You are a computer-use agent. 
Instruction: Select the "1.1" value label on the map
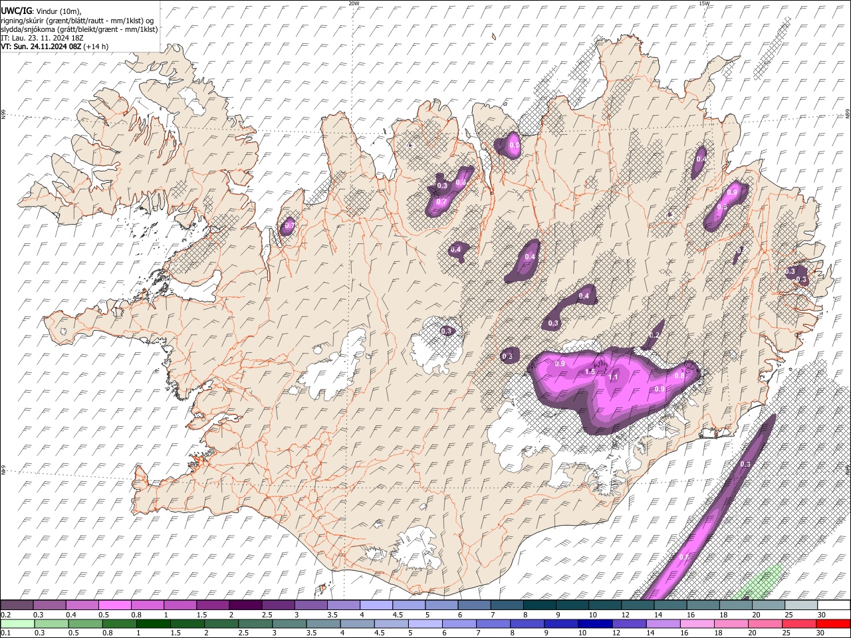(x=613, y=377)
